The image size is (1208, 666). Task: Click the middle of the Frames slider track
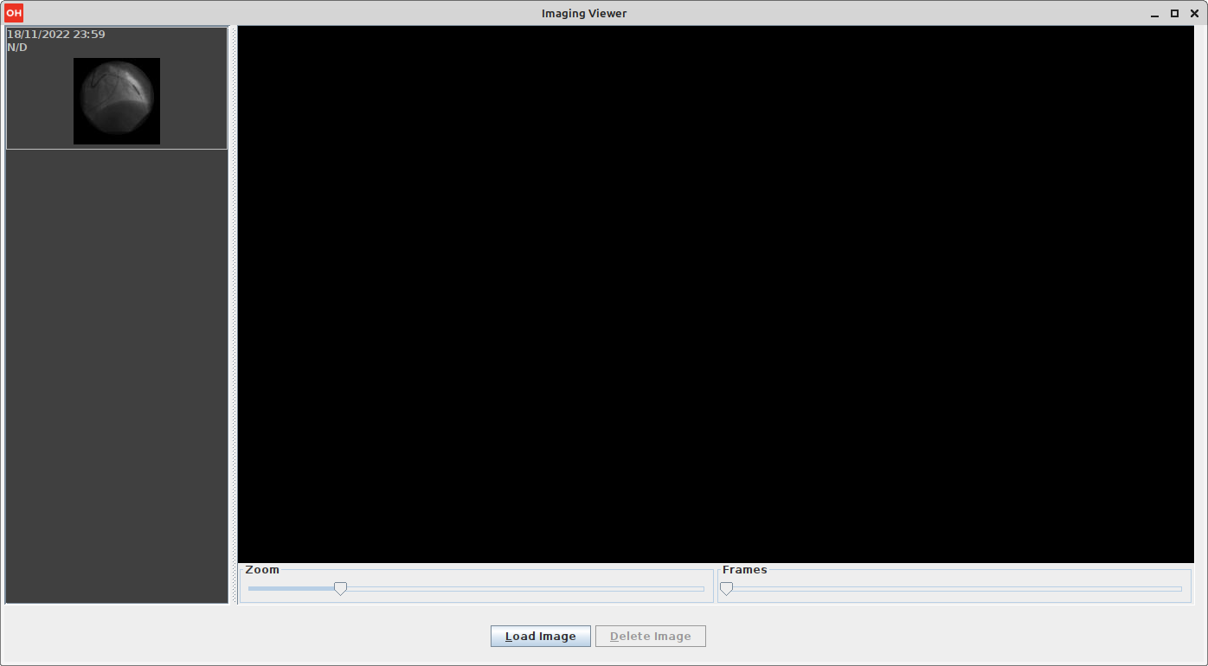point(954,589)
